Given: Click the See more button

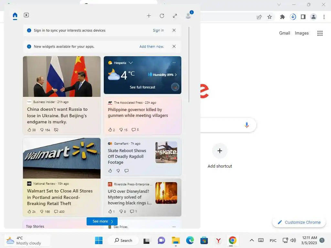Looking at the screenshot, I should tap(102, 221).
